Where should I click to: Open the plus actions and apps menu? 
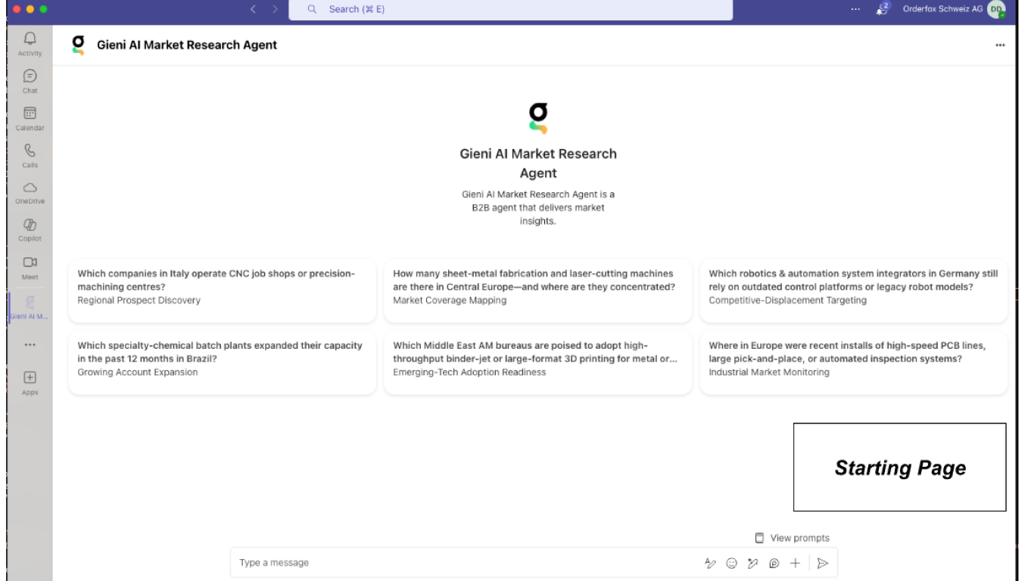click(795, 563)
